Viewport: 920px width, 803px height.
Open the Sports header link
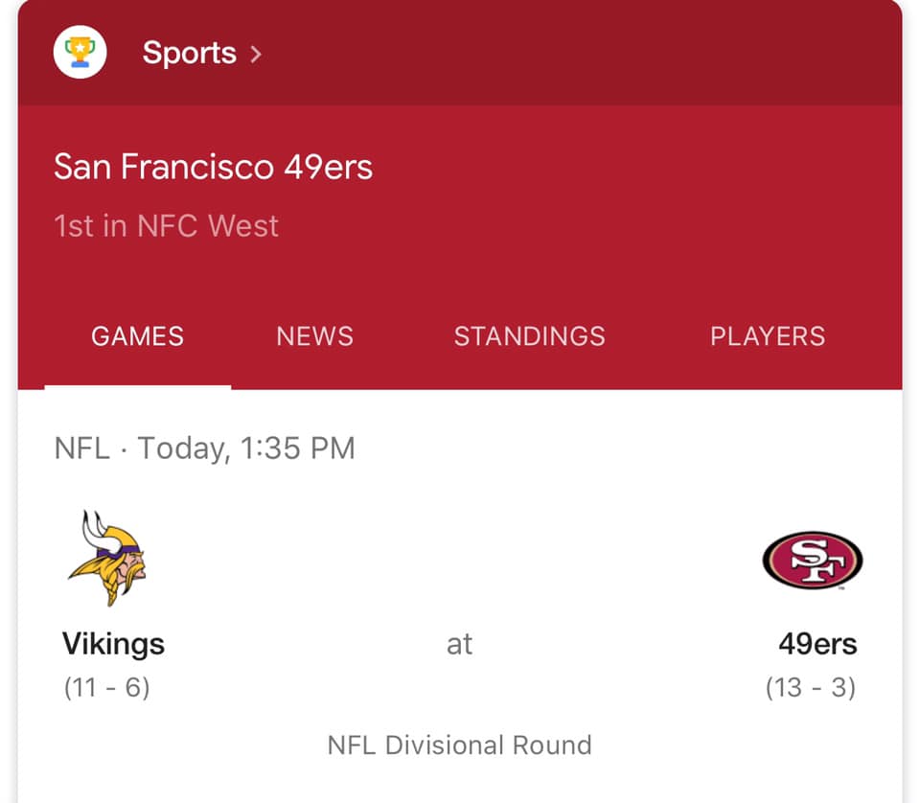(189, 53)
